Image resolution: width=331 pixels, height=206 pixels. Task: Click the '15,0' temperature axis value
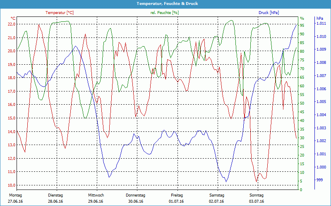12,118
